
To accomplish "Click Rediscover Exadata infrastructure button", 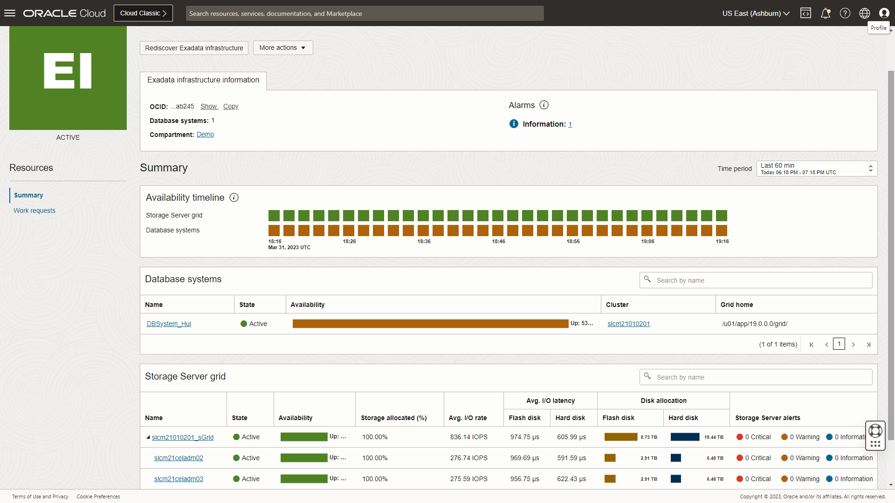I will pyautogui.click(x=194, y=48).
